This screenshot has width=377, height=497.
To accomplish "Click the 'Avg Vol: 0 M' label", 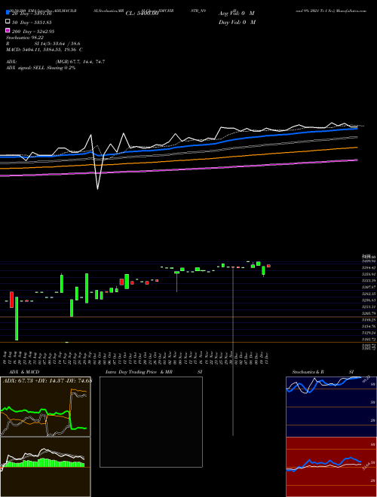I will coord(237,14).
